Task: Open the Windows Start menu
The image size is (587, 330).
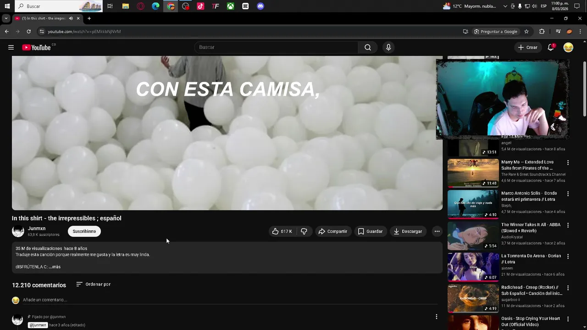Action: point(7,6)
